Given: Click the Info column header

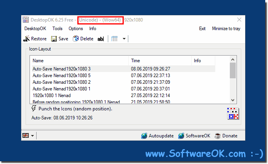Looking at the screenshot, I should coord(203,61).
